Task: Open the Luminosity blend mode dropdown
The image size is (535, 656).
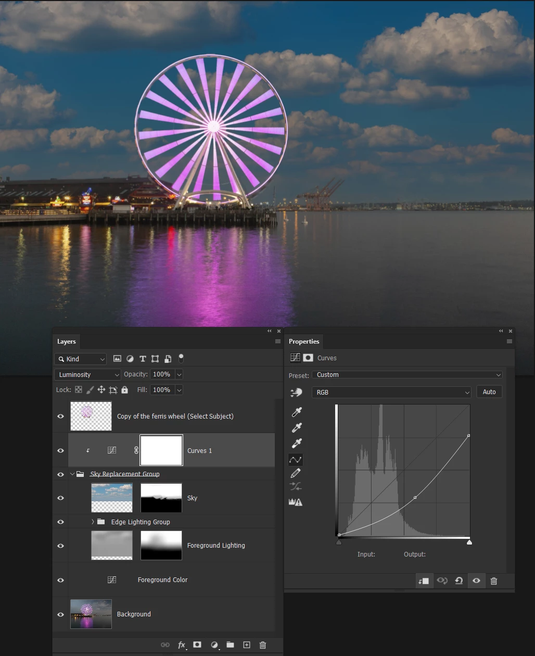Action: point(88,374)
